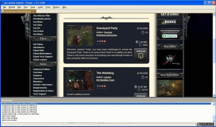Go to Fan News

coord(38,22)
